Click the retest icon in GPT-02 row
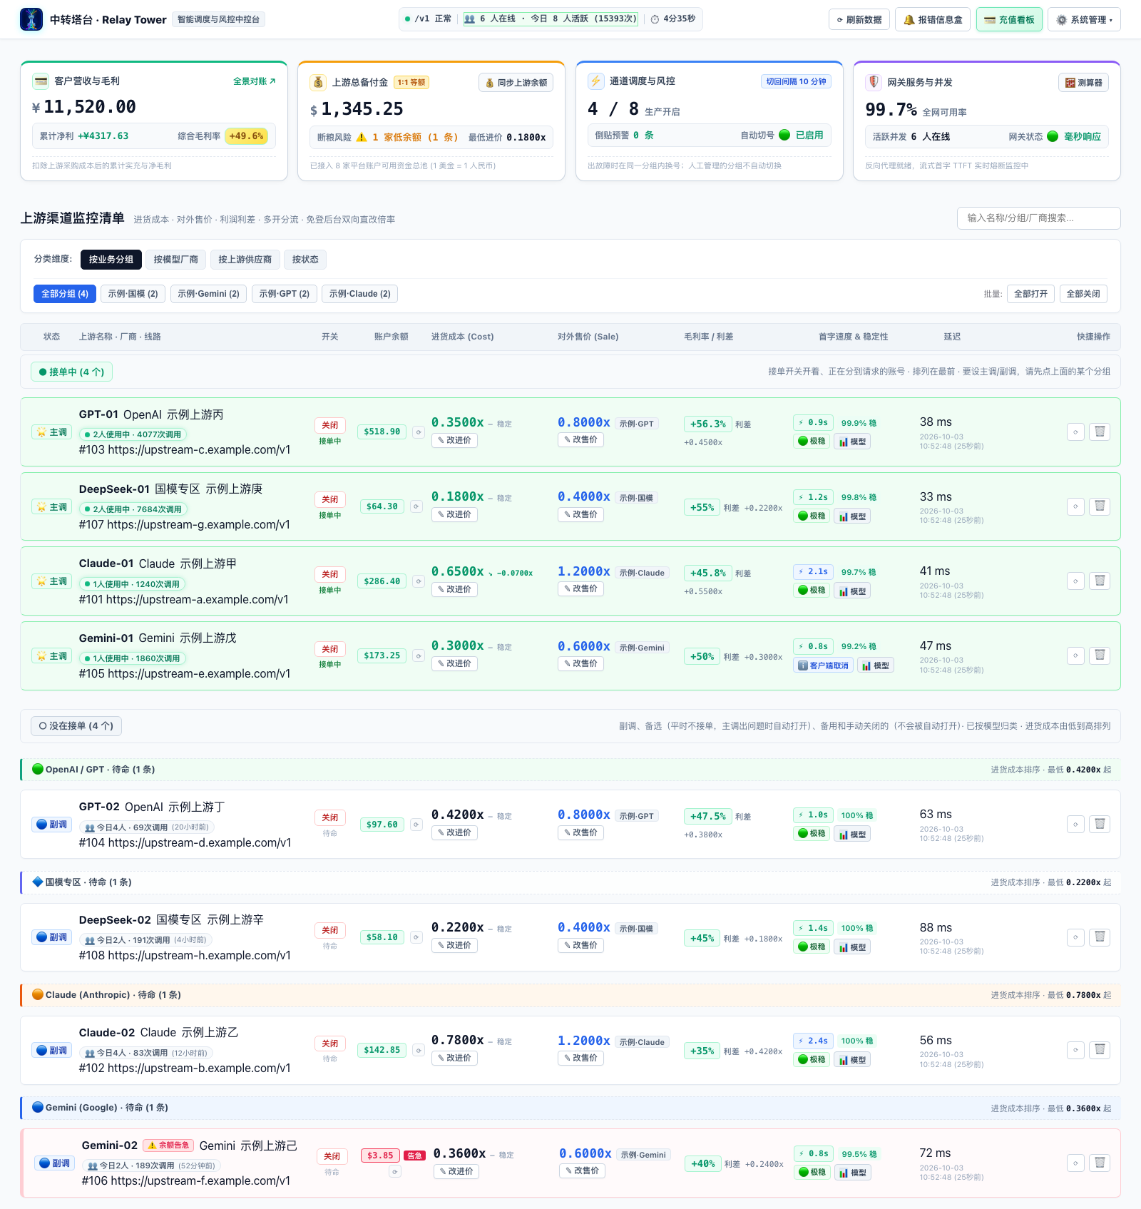The height and width of the screenshot is (1209, 1141). click(x=1075, y=824)
